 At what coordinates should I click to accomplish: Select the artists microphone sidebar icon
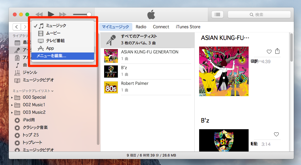(x=17, y=50)
